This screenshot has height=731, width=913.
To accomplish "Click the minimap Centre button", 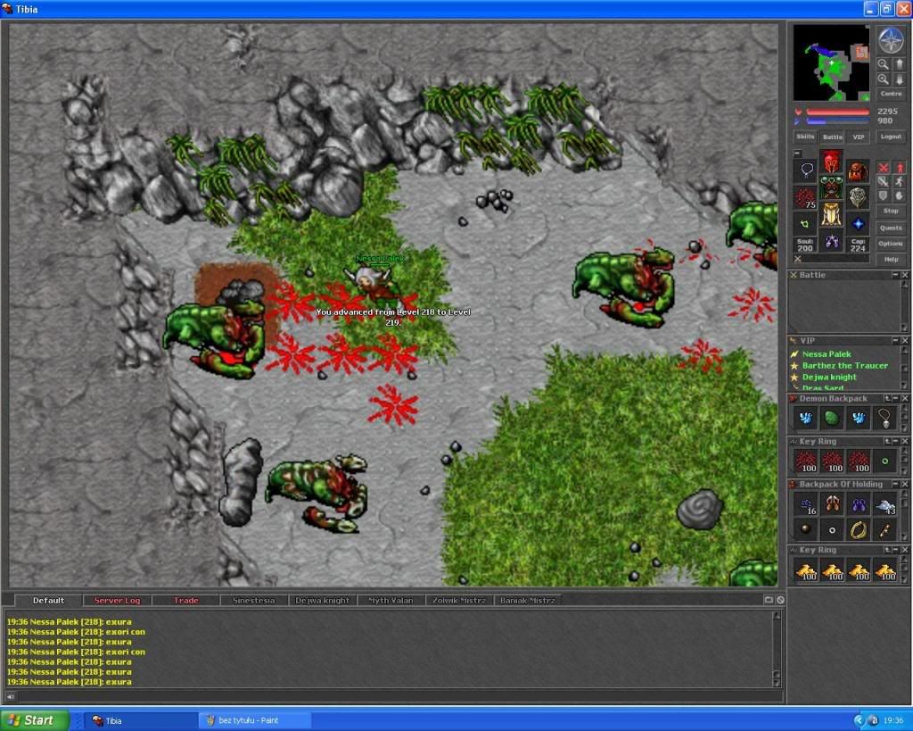I will [891, 93].
